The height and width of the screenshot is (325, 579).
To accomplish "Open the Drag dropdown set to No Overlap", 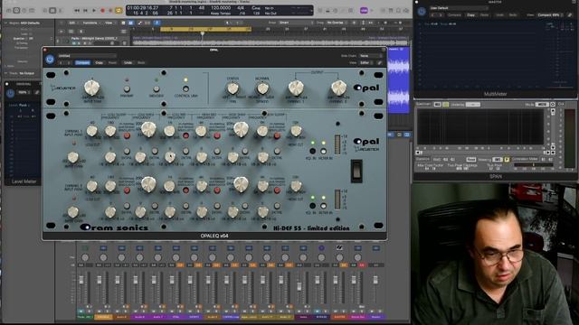I will pos(337,23).
